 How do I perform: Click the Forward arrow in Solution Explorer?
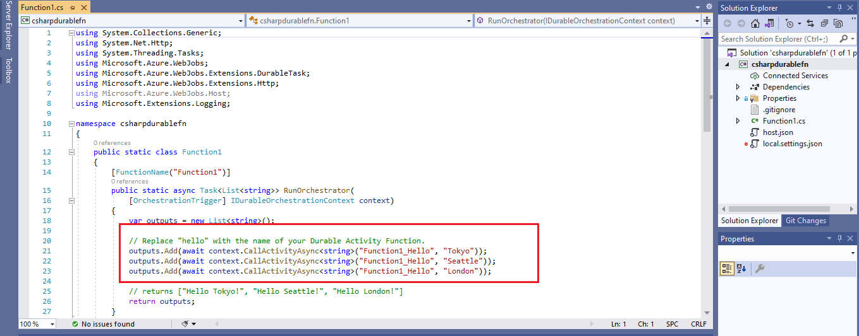pos(741,23)
